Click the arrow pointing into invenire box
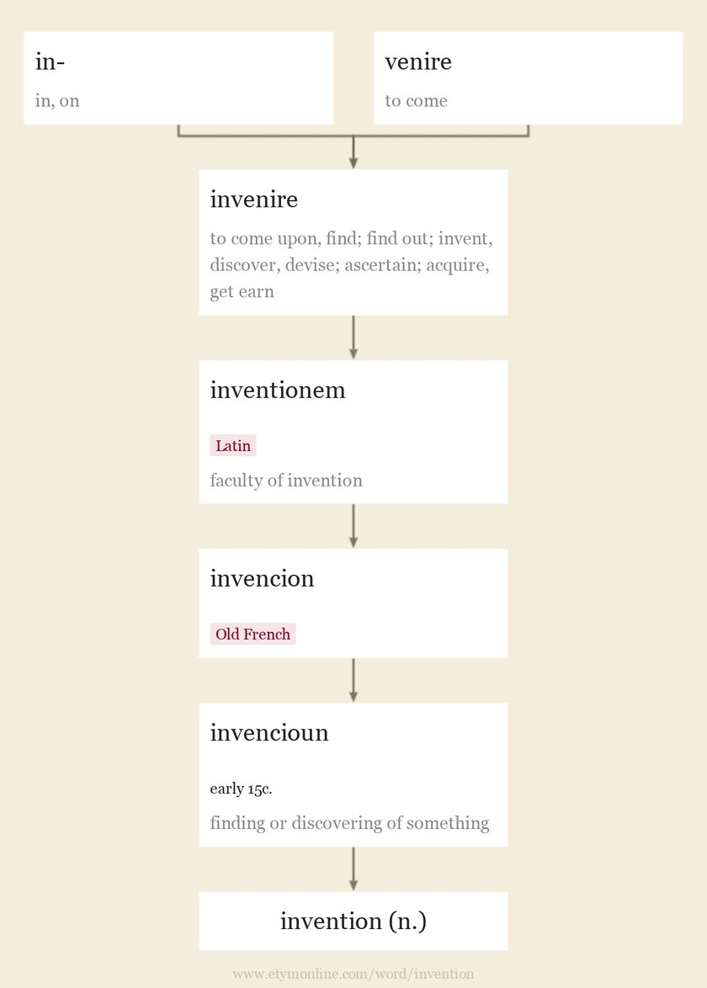Image resolution: width=707 pixels, height=988 pixels. [x=353, y=152]
